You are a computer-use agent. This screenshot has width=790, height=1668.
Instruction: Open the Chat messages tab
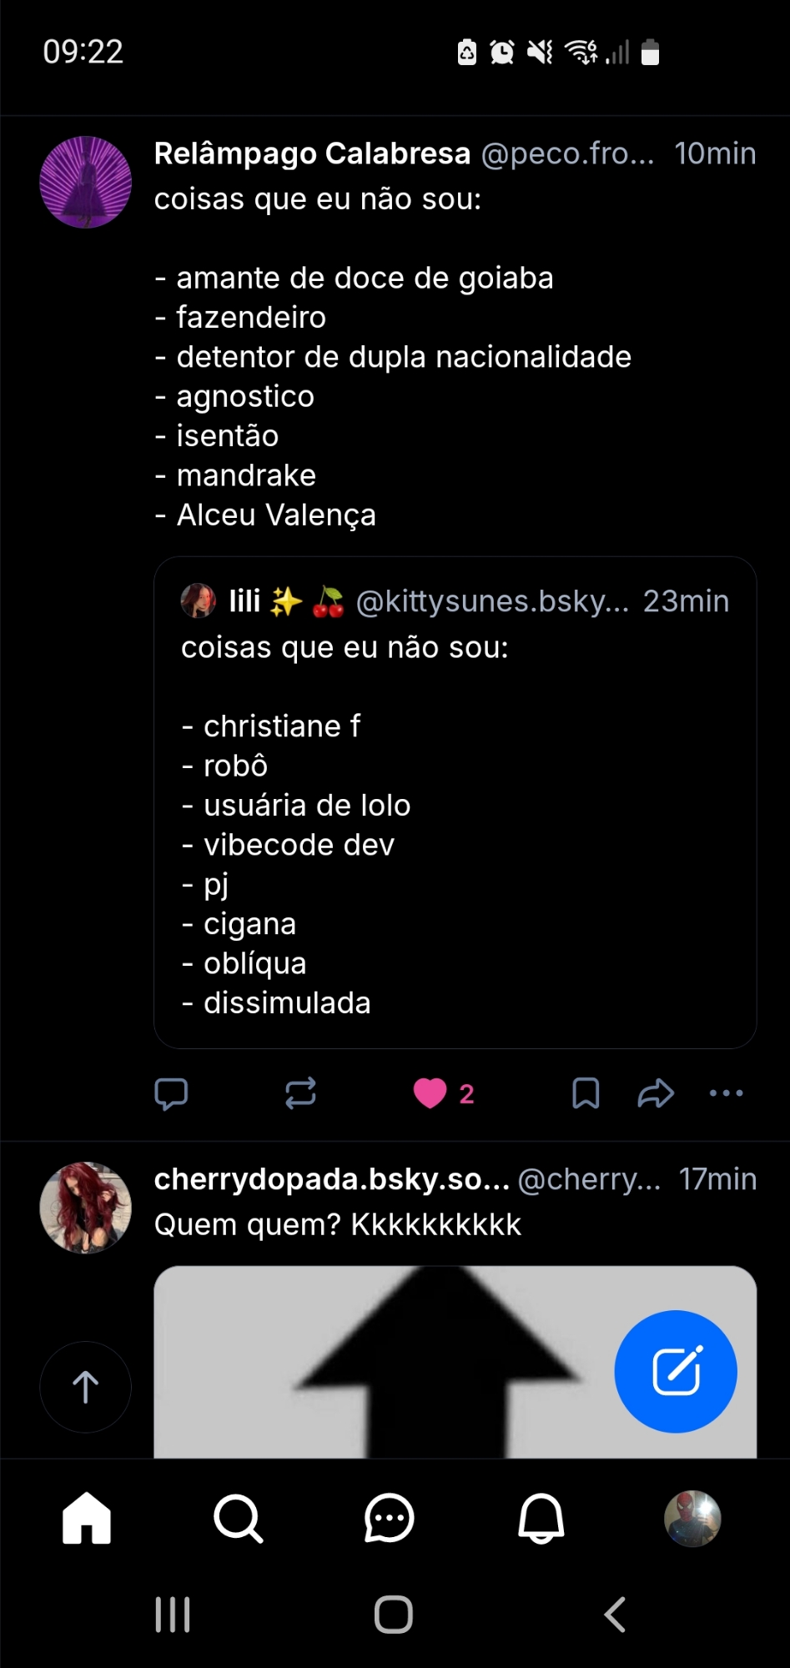[x=389, y=1518]
